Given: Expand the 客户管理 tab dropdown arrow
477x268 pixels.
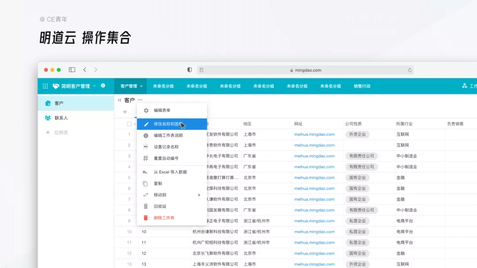Looking at the screenshot, I should click(x=141, y=86).
